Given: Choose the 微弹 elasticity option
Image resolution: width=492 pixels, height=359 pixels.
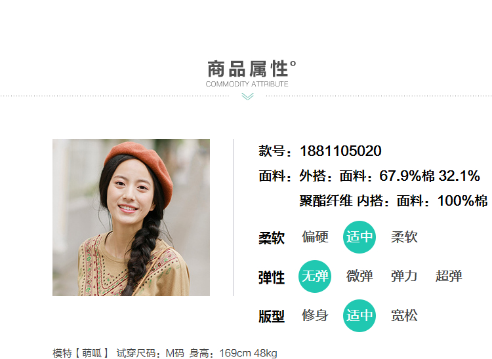Looking at the screenshot, I should point(359,276).
